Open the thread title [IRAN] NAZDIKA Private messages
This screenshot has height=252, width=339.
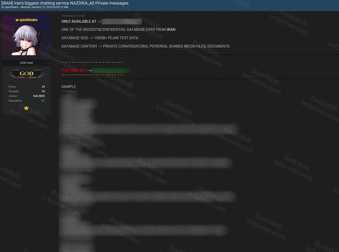coord(65,3)
